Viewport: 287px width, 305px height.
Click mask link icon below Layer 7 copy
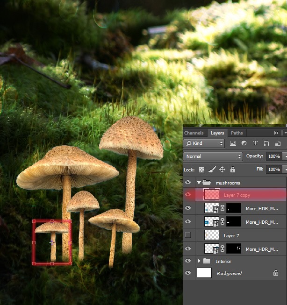[222, 208]
